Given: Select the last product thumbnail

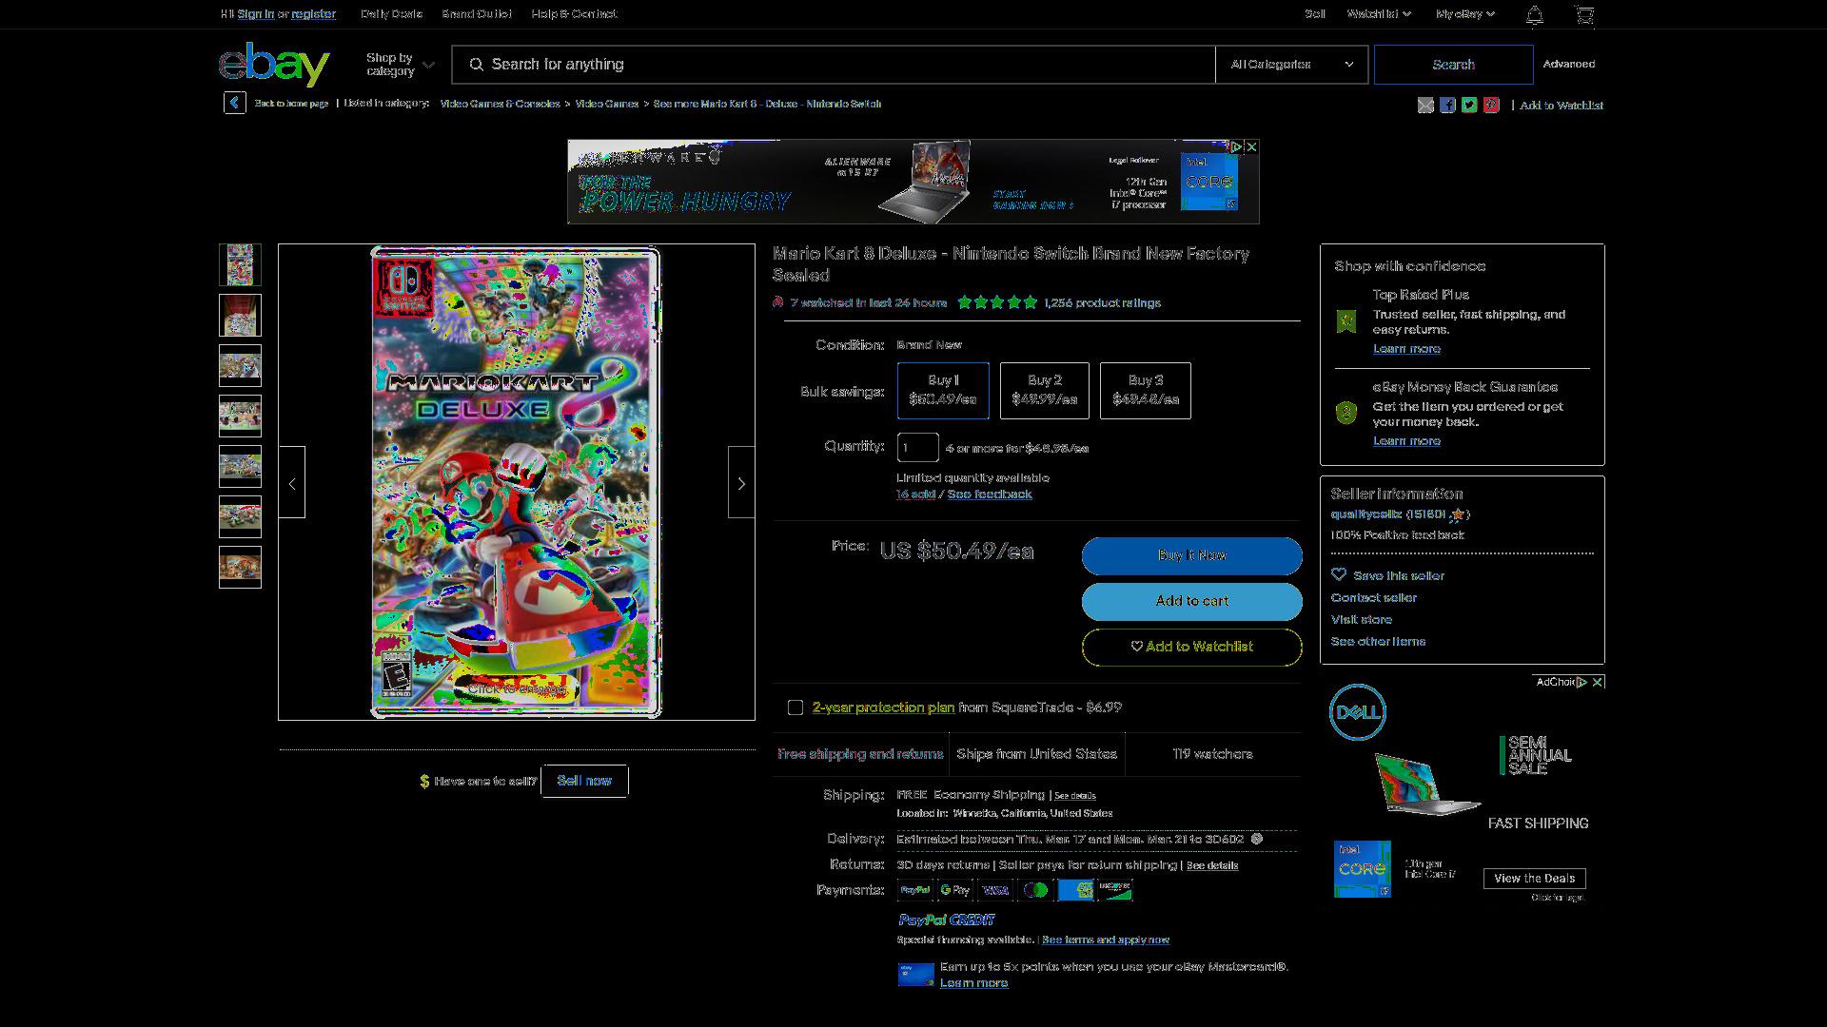Looking at the screenshot, I should click(x=240, y=567).
